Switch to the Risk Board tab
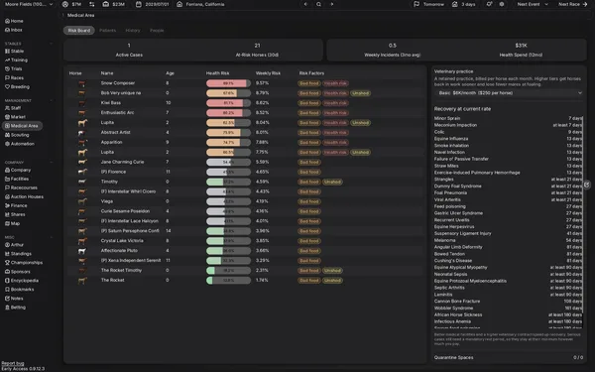595x372 pixels. pyautogui.click(x=79, y=31)
